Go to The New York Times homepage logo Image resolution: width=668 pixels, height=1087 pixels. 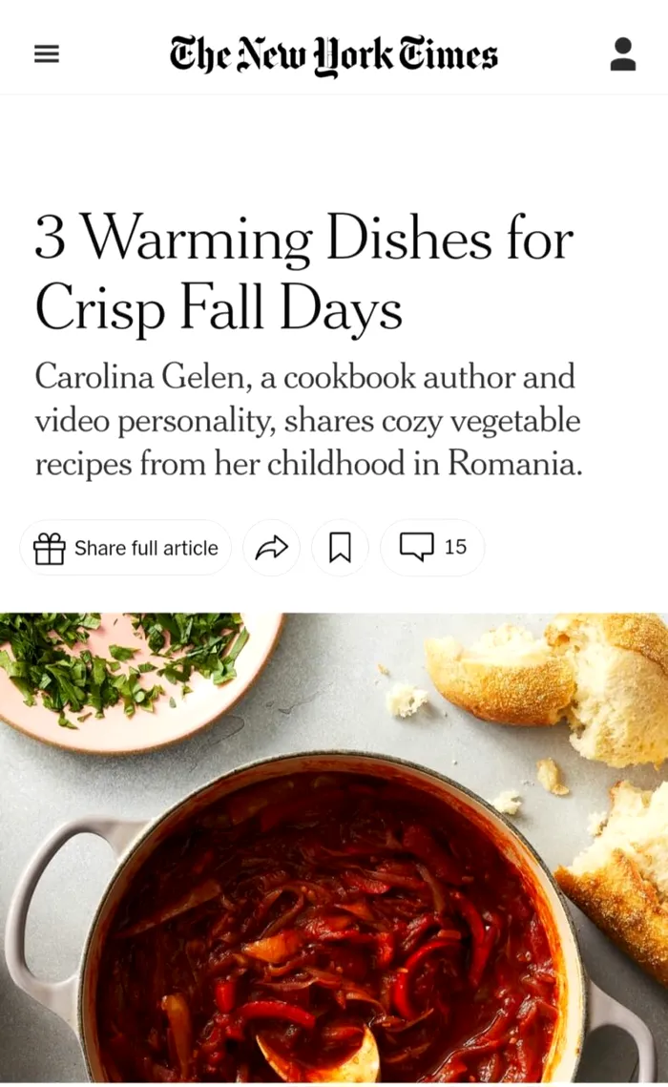pos(334,54)
